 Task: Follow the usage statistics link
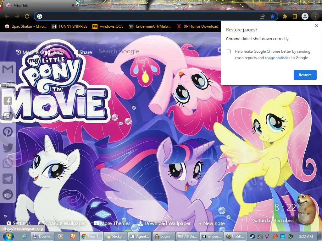coord(277,58)
